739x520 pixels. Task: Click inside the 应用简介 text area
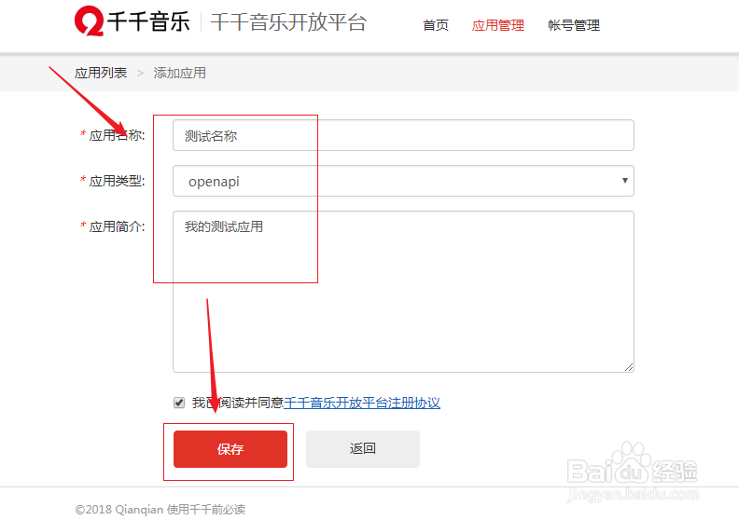coord(403,292)
